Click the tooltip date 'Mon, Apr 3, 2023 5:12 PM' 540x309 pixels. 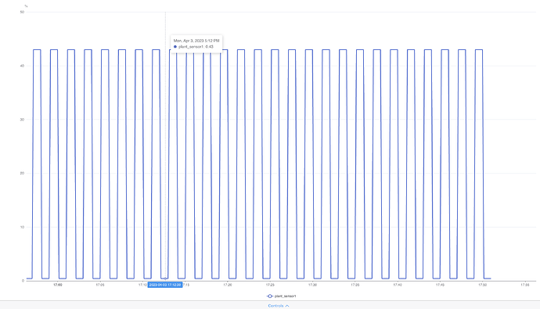pos(196,41)
